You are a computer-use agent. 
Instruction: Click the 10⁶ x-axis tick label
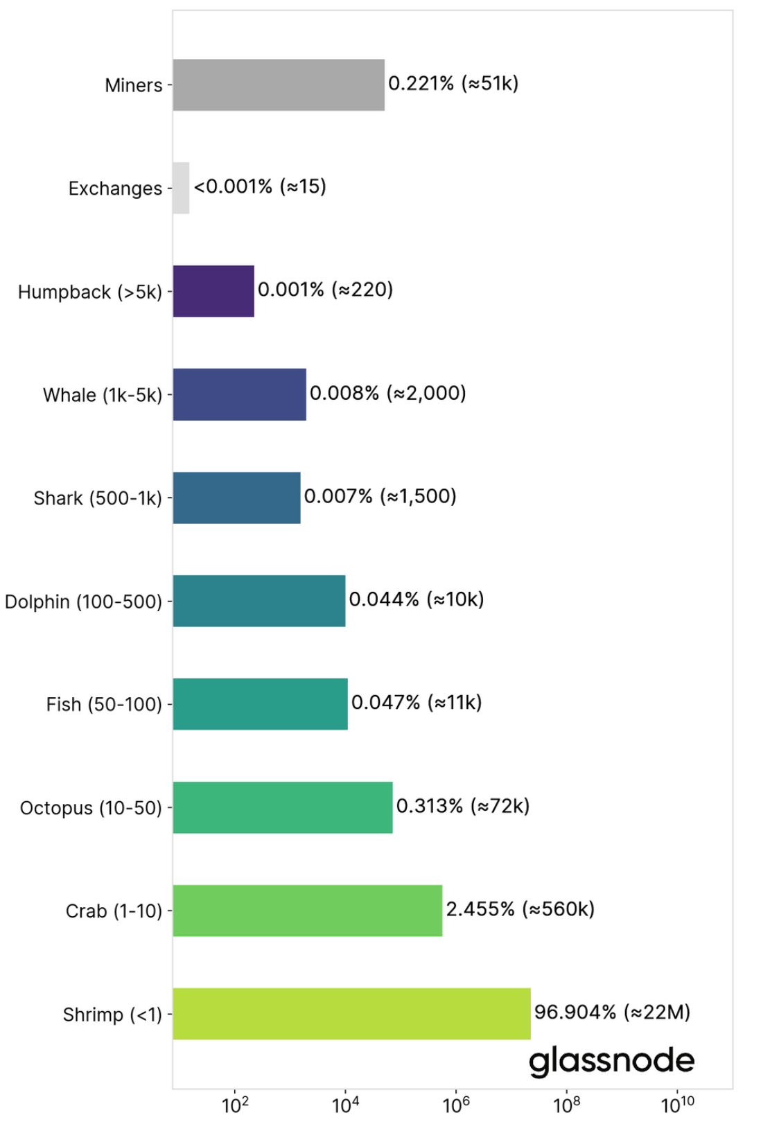coord(456,1105)
